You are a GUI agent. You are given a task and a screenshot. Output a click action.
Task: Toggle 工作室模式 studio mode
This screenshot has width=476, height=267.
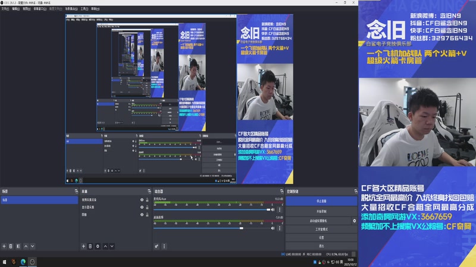[x=321, y=229]
